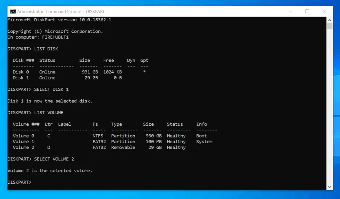The image size is (340, 199).
Task: Click the Command Prompt icon in the title bar
Action: point(13,11)
